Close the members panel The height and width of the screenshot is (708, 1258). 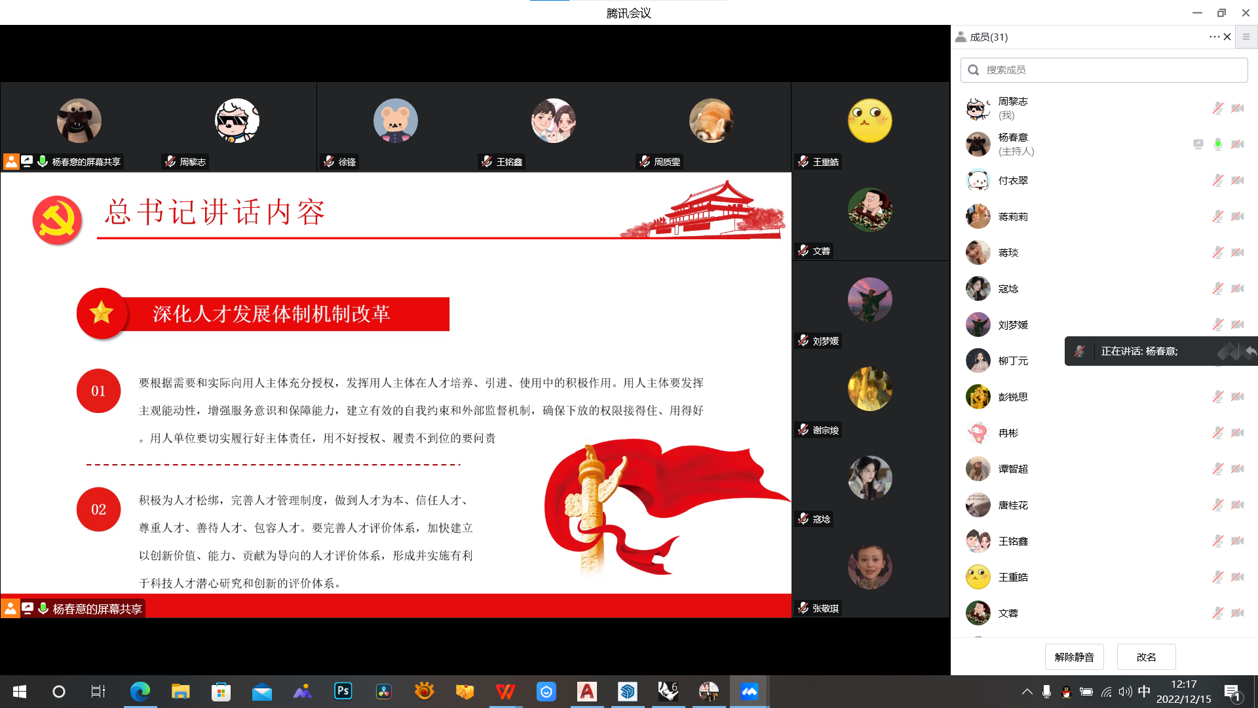(1227, 37)
